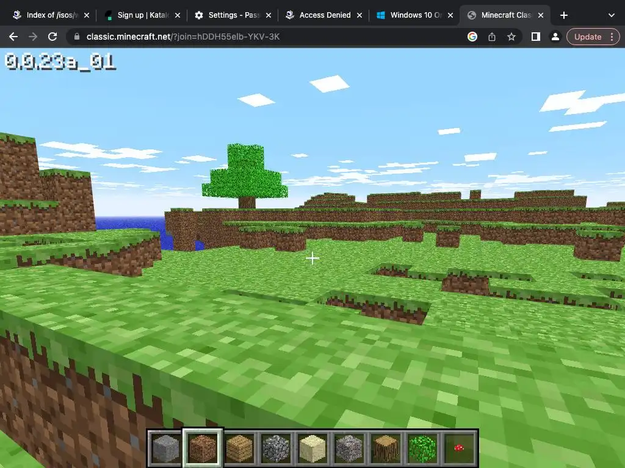Open the Chrome three-dot menu
The height and width of the screenshot is (468, 625).
pyautogui.click(x=612, y=37)
